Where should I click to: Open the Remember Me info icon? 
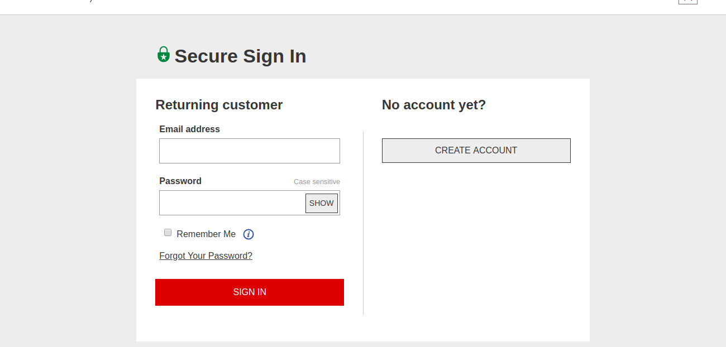point(249,234)
